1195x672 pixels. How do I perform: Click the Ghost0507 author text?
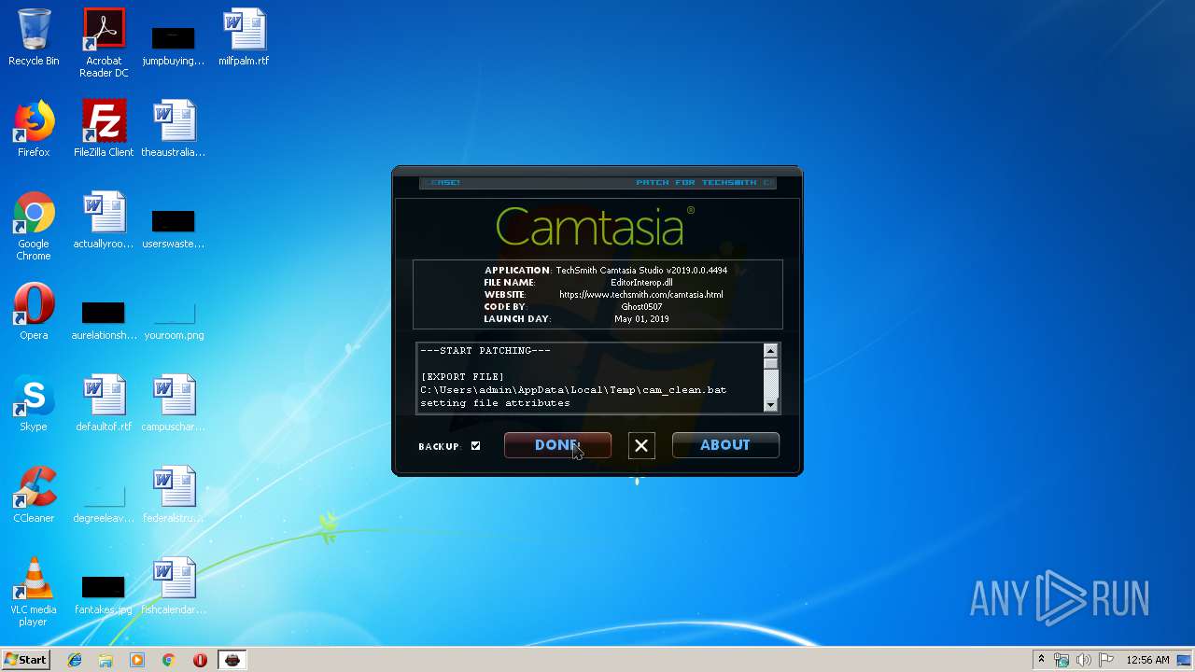641,306
